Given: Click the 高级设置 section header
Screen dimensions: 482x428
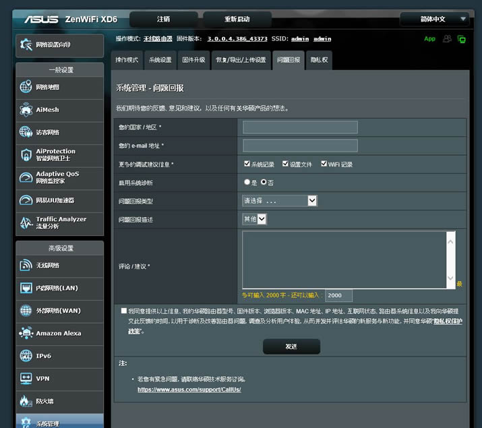Looking at the screenshot, I should [61, 248].
